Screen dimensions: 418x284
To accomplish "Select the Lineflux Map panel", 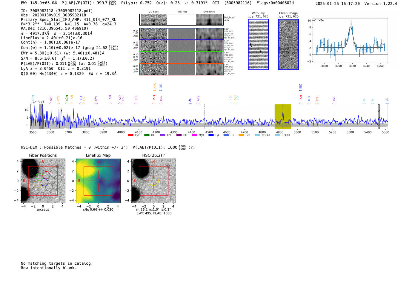I will [98, 181].
